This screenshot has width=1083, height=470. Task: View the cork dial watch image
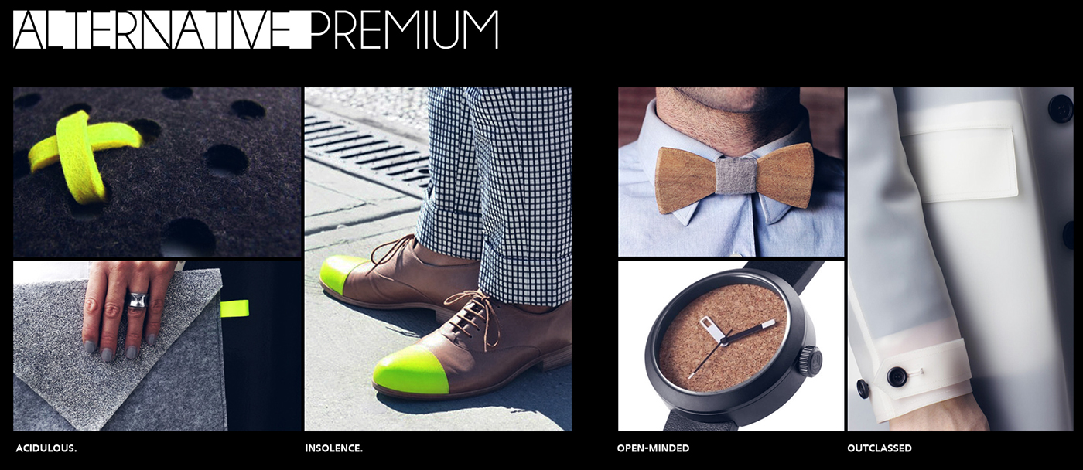coord(731,346)
